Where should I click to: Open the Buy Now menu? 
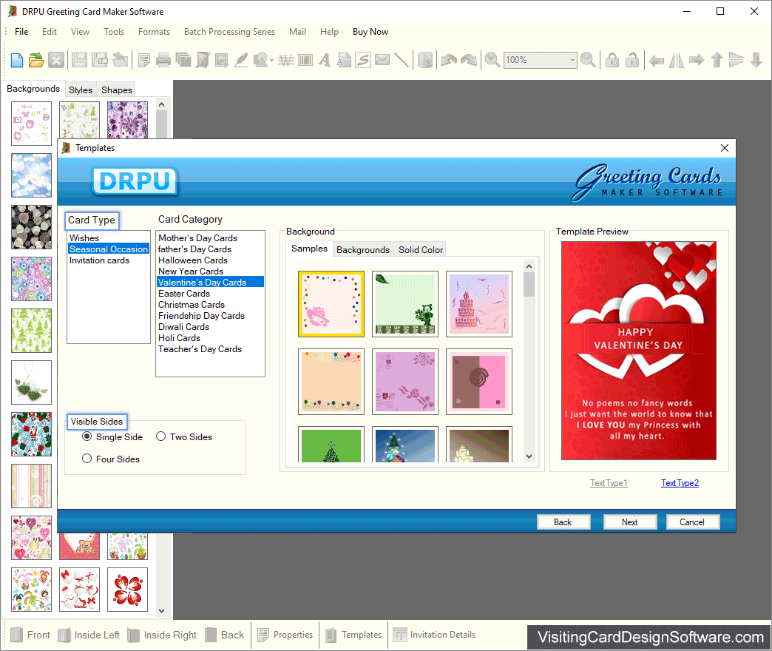click(370, 32)
